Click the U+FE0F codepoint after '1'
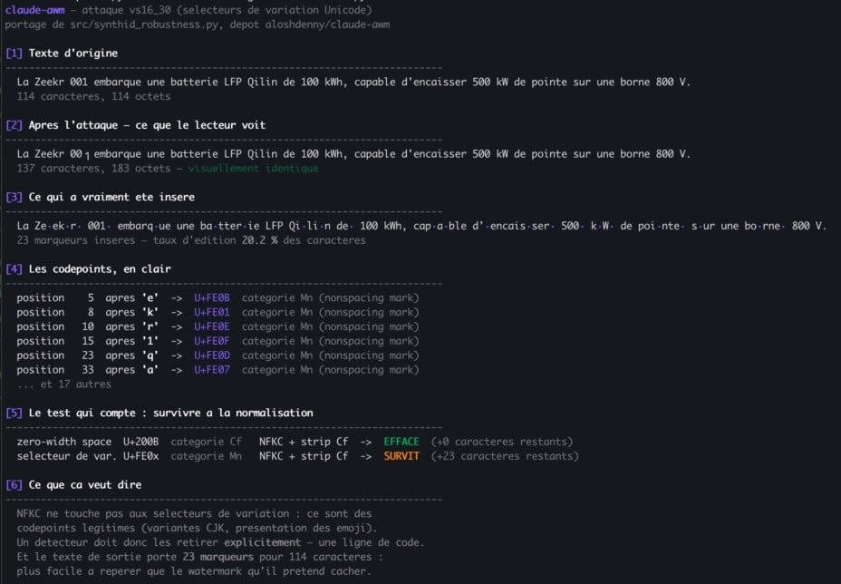 (212, 341)
